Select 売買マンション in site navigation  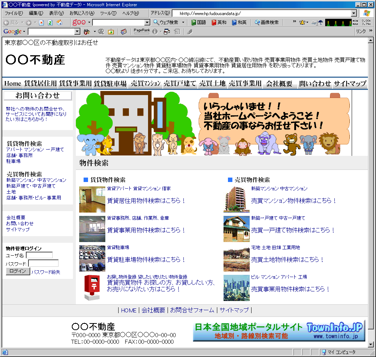(x=145, y=84)
